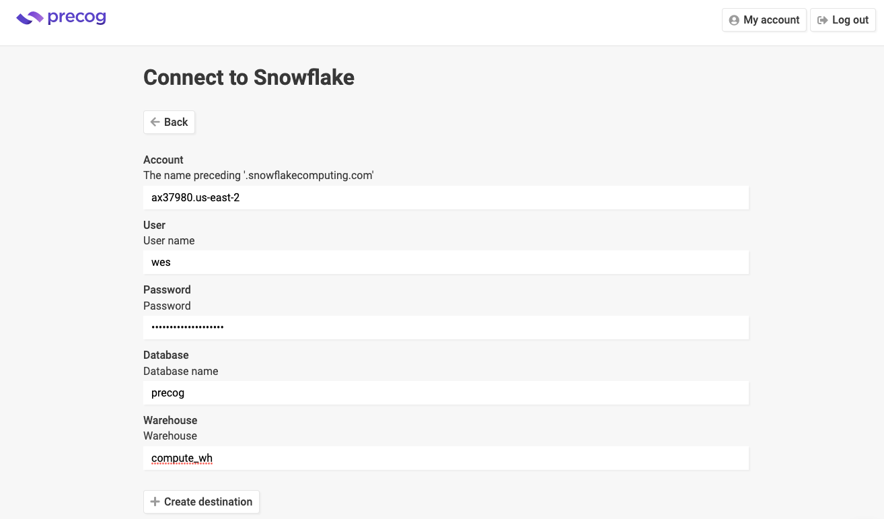Screen dimensions: 884x519
Task: Click the Warehouse label text
Action: point(170,420)
